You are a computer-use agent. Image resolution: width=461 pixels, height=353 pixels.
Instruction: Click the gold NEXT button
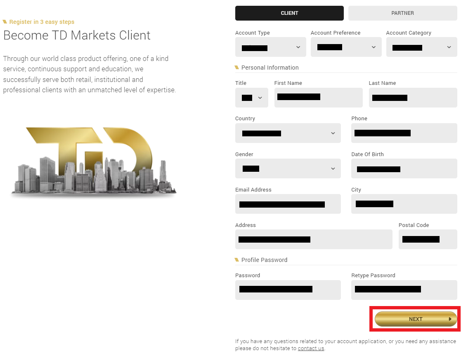click(x=416, y=319)
